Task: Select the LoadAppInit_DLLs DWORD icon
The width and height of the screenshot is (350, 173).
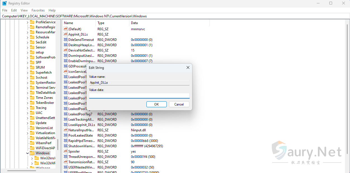Action: tap(66, 125)
